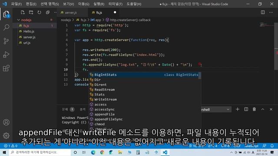Collapse all folders in explorer
Image resolution: width=278 pixels, height=156 pixels.
47,13
